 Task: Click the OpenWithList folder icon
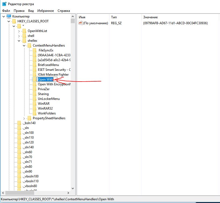tap(24, 31)
